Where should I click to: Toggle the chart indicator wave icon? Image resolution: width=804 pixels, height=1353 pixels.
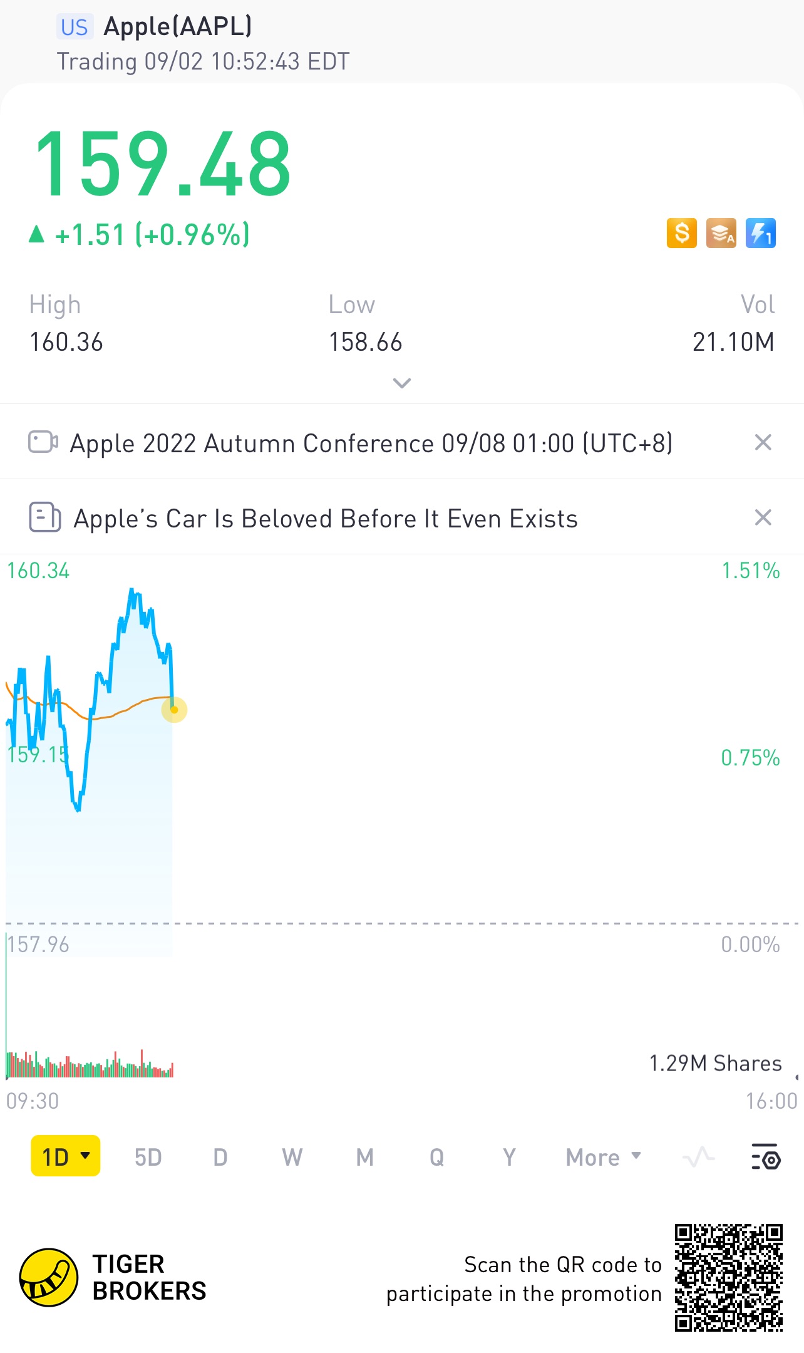tap(699, 1156)
